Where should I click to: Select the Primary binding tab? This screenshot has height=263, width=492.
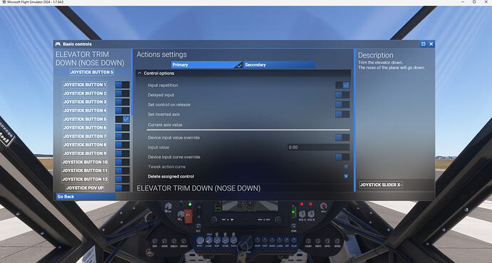[207, 65]
